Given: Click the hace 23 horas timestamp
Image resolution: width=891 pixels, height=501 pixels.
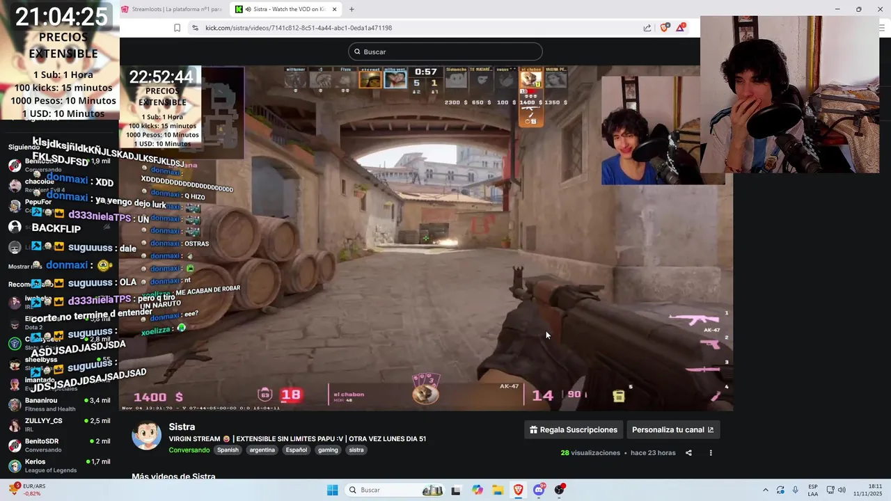Looking at the screenshot, I should click(x=653, y=453).
